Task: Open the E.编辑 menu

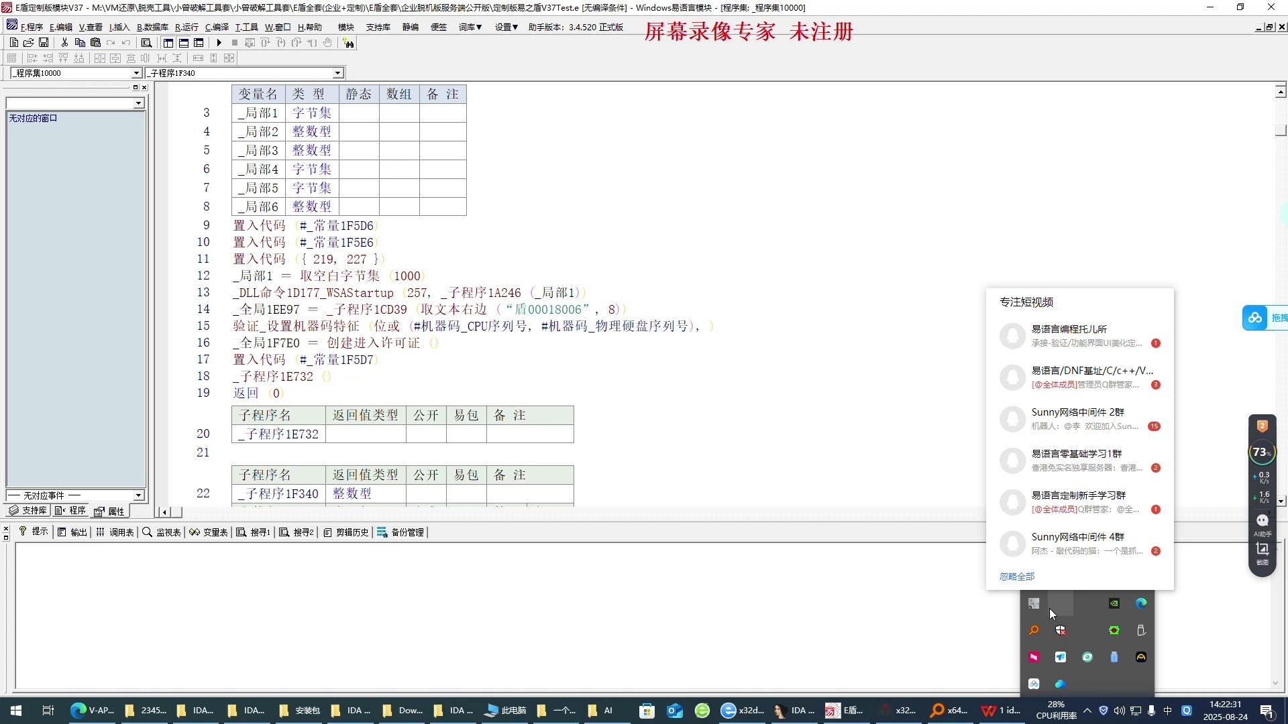Action: click(x=61, y=27)
